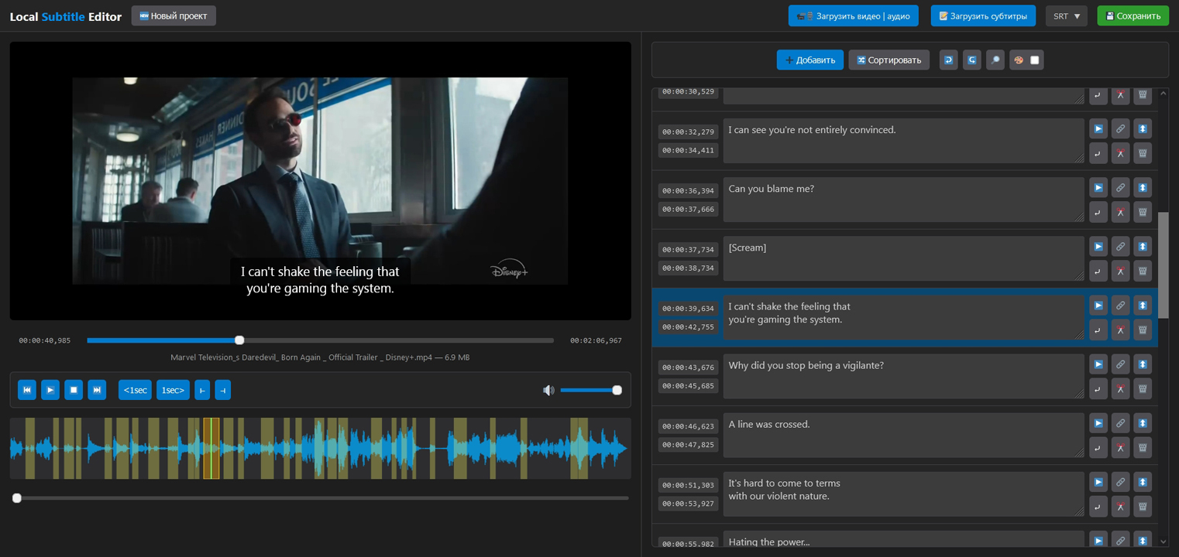Step forward with the 1sec> button

click(173, 390)
